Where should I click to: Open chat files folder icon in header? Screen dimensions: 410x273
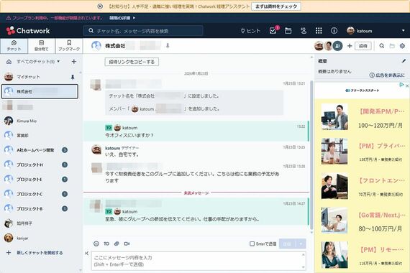tap(392, 46)
